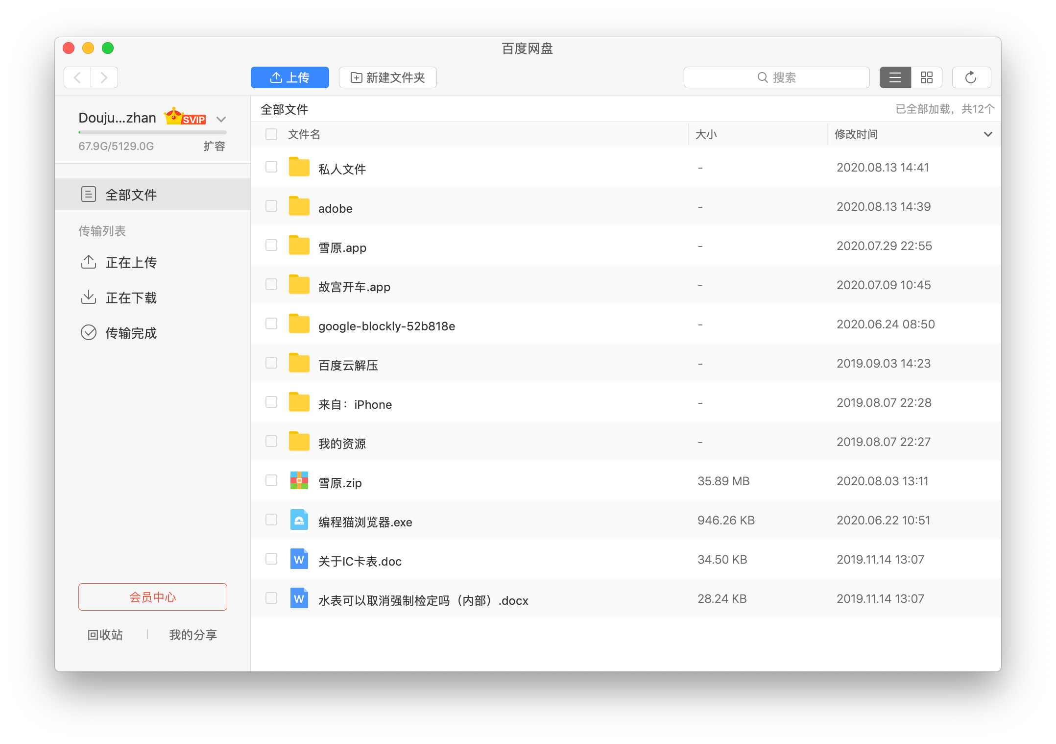Screen dimensions: 1056x744
Task: Check the box for 百度云解压
Action: (271, 363)
